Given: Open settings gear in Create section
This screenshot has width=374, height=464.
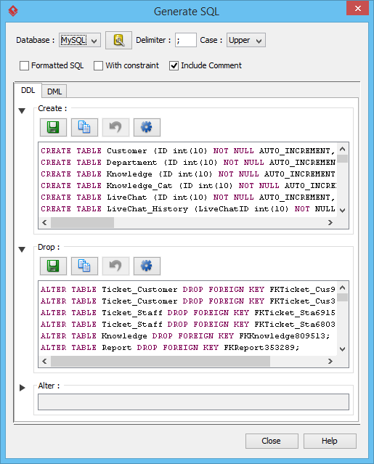Looking at the screenshot, I should [x=147, y=127].
